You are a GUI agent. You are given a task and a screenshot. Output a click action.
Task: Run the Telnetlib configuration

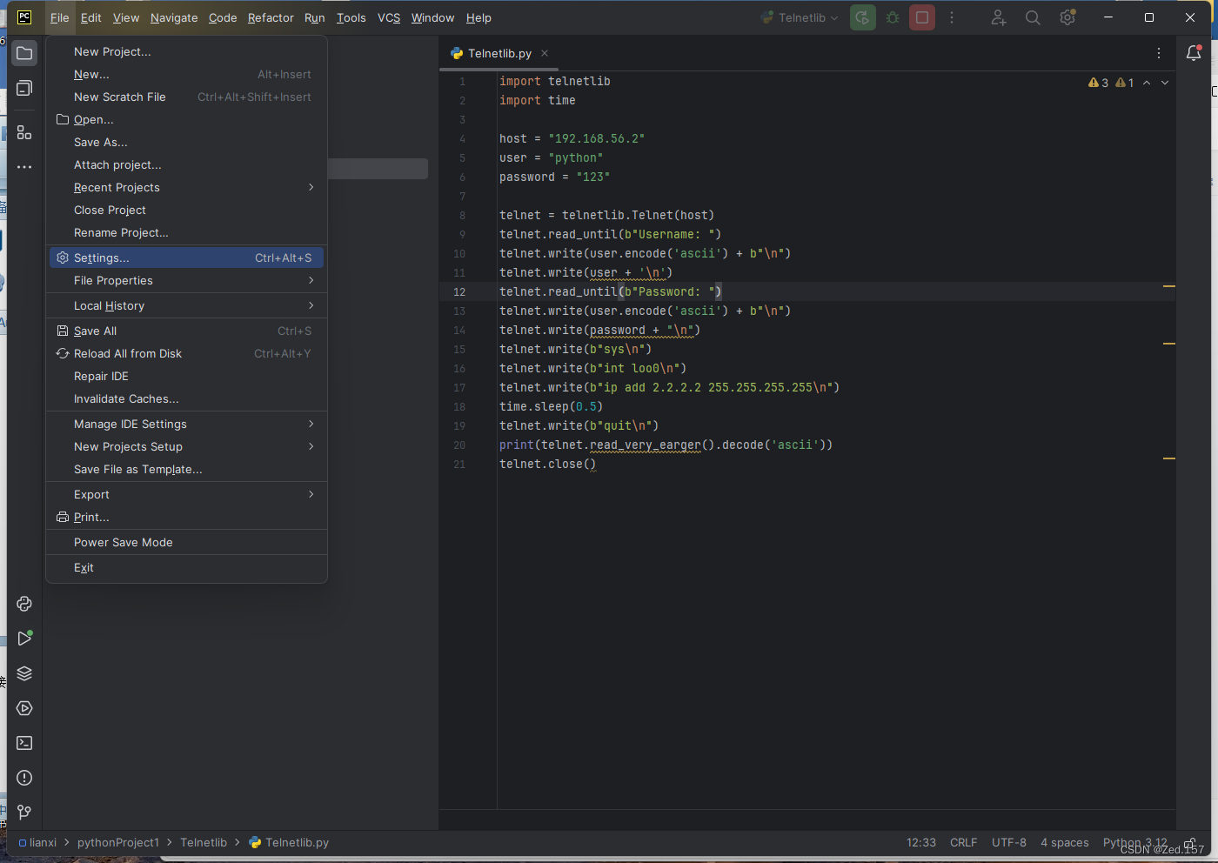[862, 17]
